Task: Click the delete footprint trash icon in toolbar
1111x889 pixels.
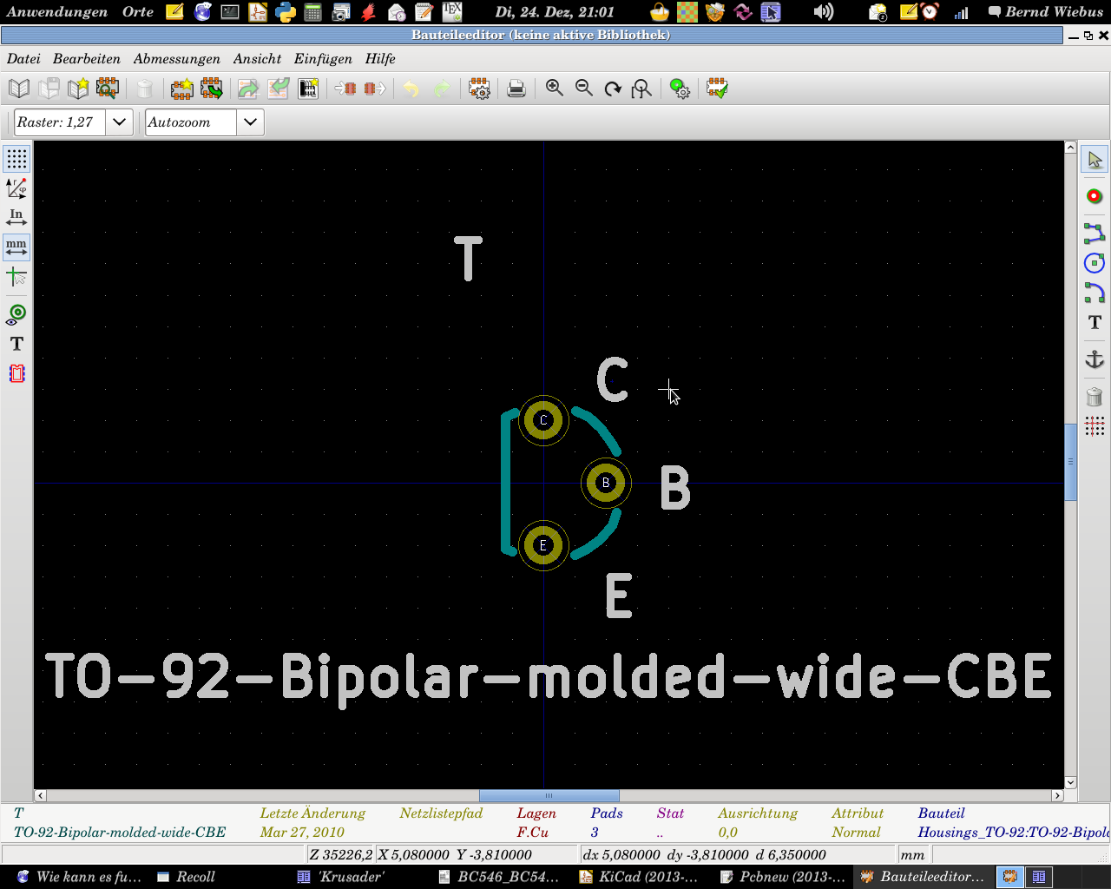Action: [145, 89]
